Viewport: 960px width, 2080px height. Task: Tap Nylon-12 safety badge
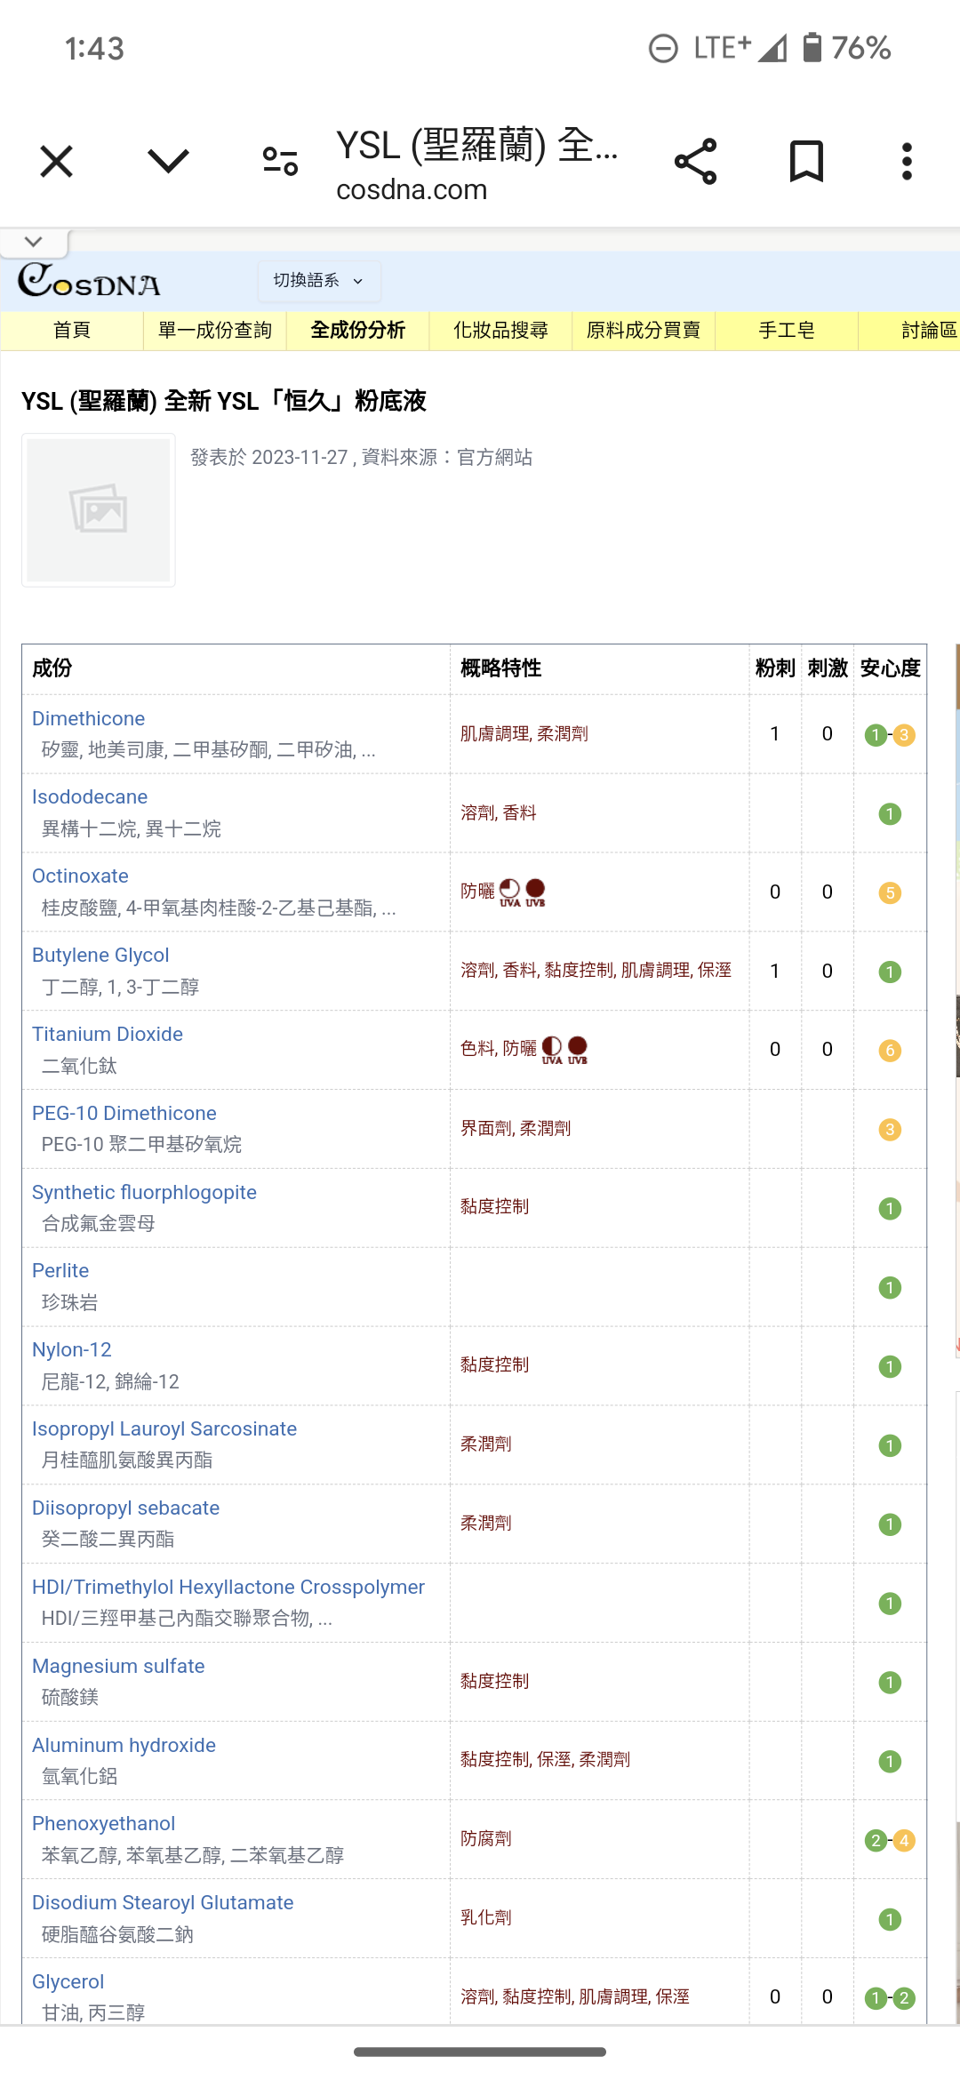[x=890, y=1367]
